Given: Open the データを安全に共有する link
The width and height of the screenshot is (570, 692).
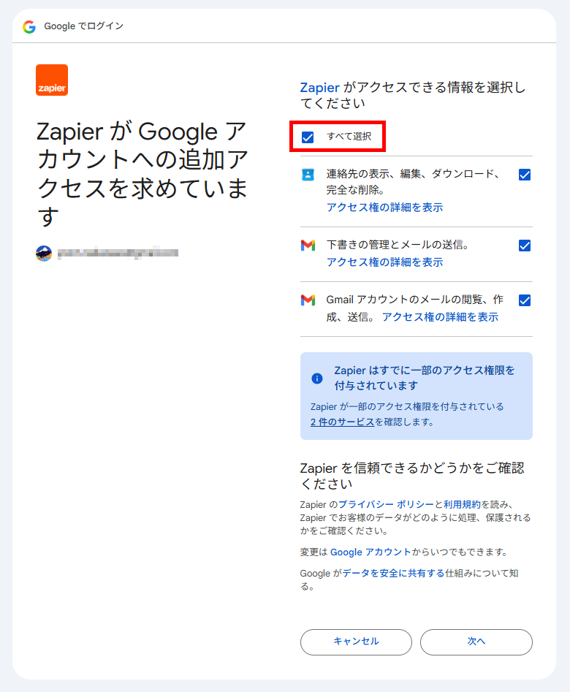Looking at the screenshot, I should 393,574.
